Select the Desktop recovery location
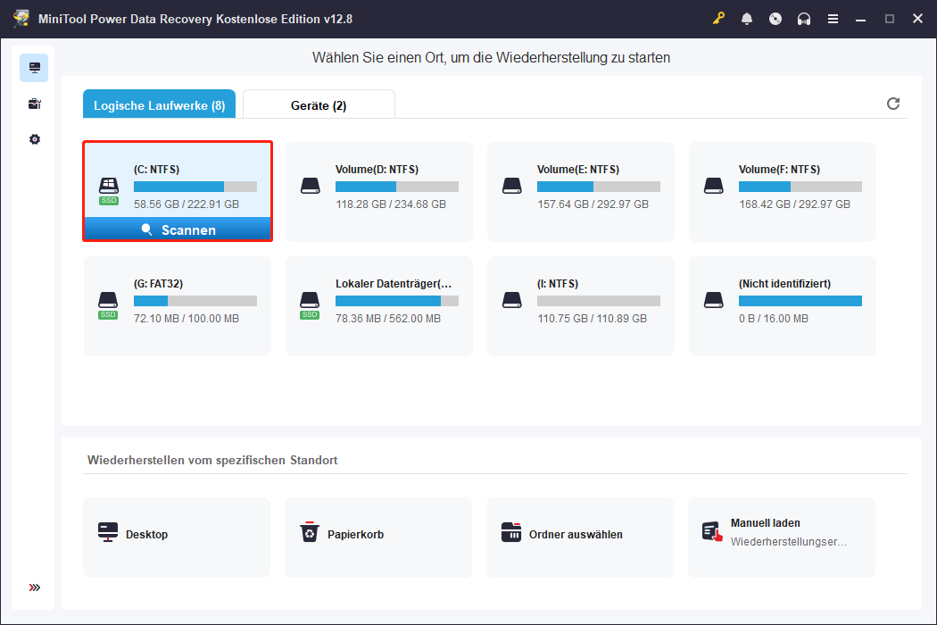937x625 pixels. tap(177, 537)
